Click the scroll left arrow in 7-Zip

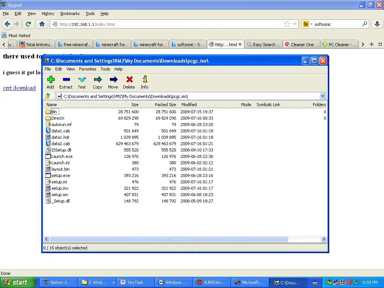click(x=46, y=239)
